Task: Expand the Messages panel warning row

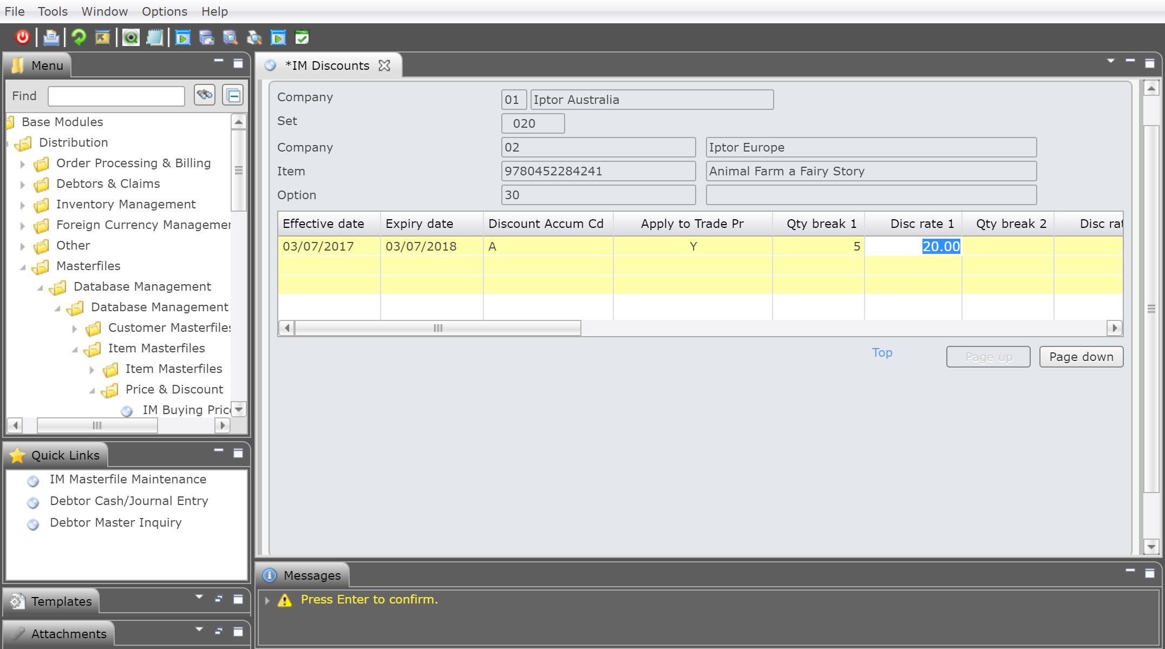Action: (x=267, y=600)
